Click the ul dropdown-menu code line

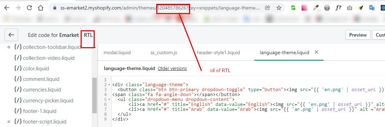(176, 100)
